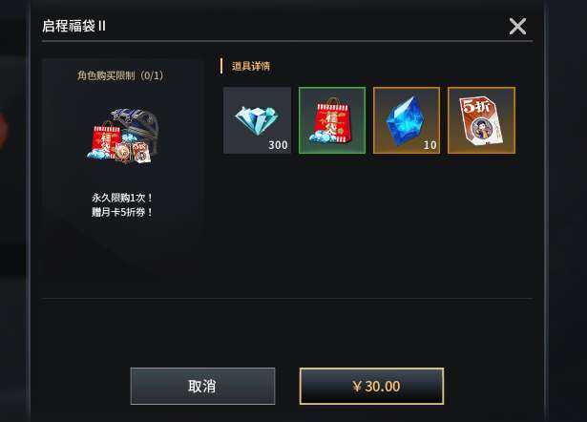Click the 永久限购1次 description text
The width and height of the screenshot is (587, 422).
click(122, 198)
